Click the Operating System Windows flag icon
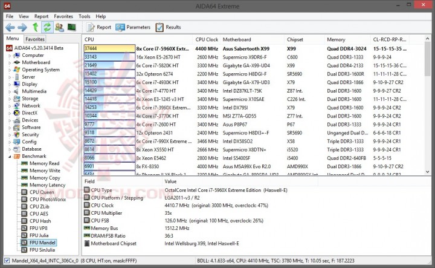 point(17,70)
